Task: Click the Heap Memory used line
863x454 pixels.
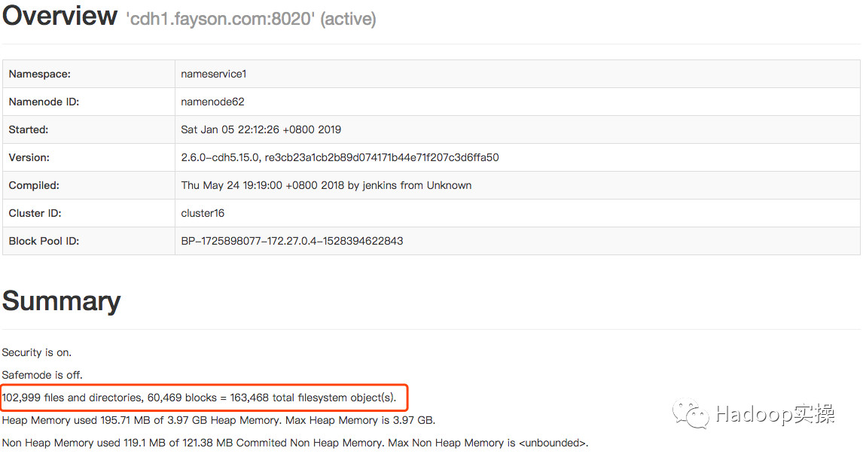Action: (x=218, y=420)
